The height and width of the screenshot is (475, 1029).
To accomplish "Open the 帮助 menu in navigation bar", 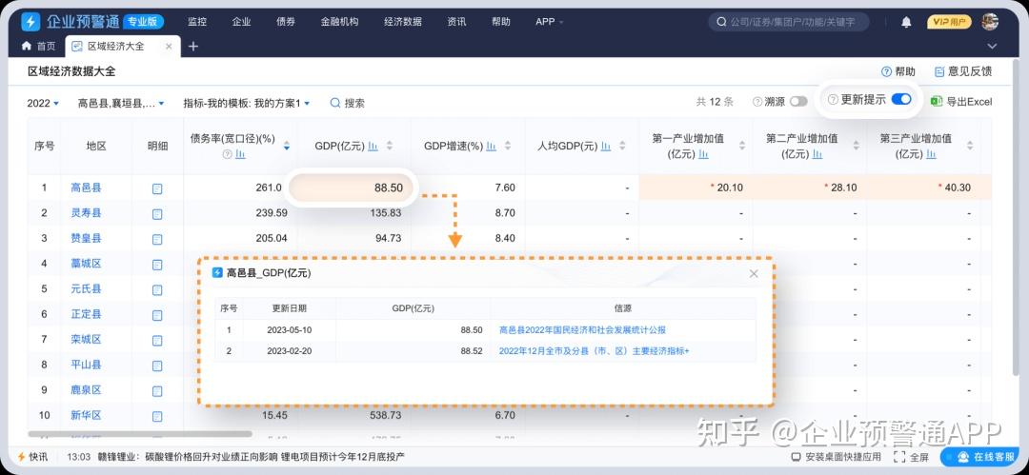I will coord(501,22).
